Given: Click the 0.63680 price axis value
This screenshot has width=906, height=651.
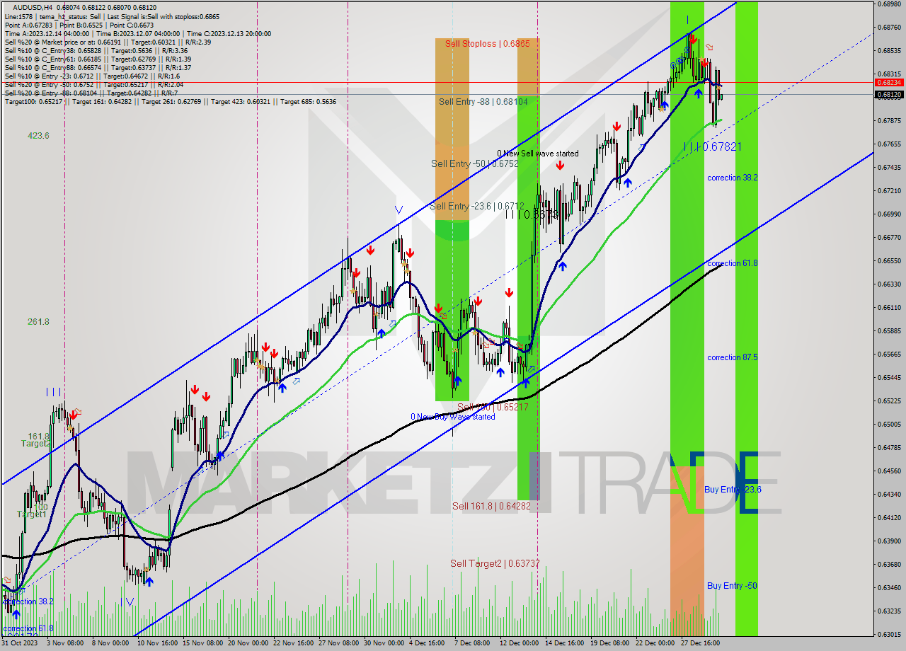Looking at the screenshot, I should [x=890, y=564].
